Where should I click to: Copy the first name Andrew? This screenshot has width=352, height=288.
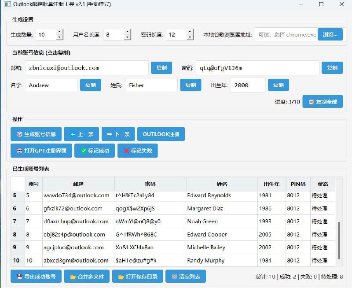(x=91, y=85)
